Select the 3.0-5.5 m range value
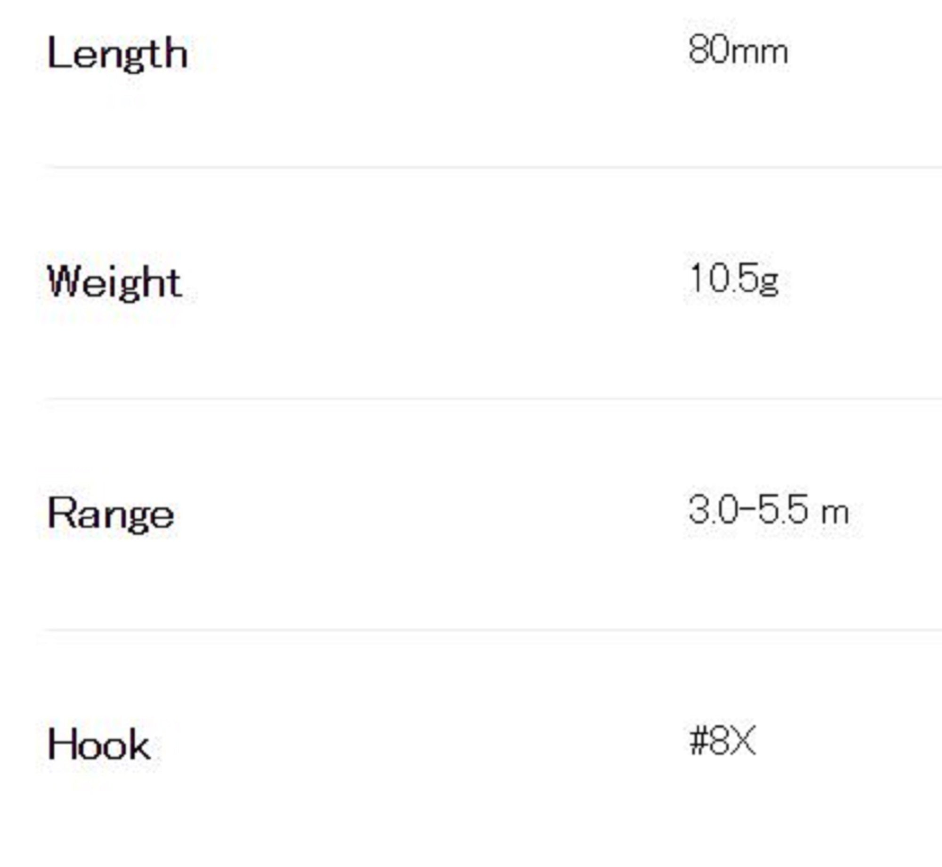942x867 pixels. point(769,510)
